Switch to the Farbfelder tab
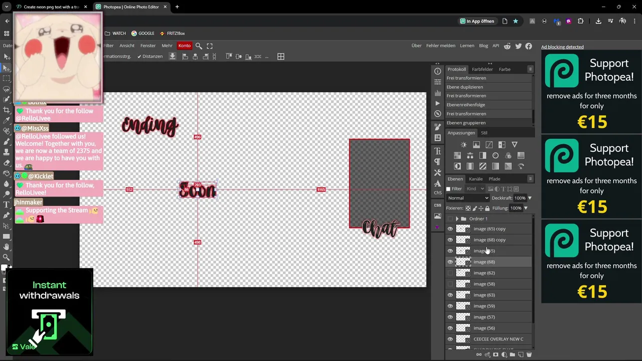 pos(482,69)
